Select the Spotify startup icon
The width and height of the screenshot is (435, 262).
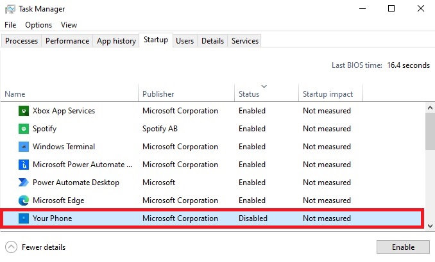[24, 129]
